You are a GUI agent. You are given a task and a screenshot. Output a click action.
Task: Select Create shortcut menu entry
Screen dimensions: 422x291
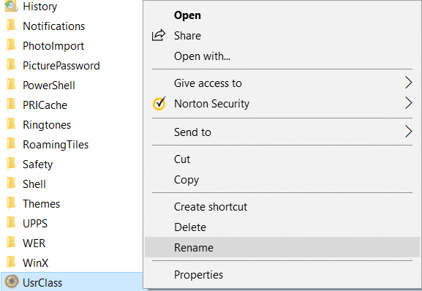click(x=282, y=207)
